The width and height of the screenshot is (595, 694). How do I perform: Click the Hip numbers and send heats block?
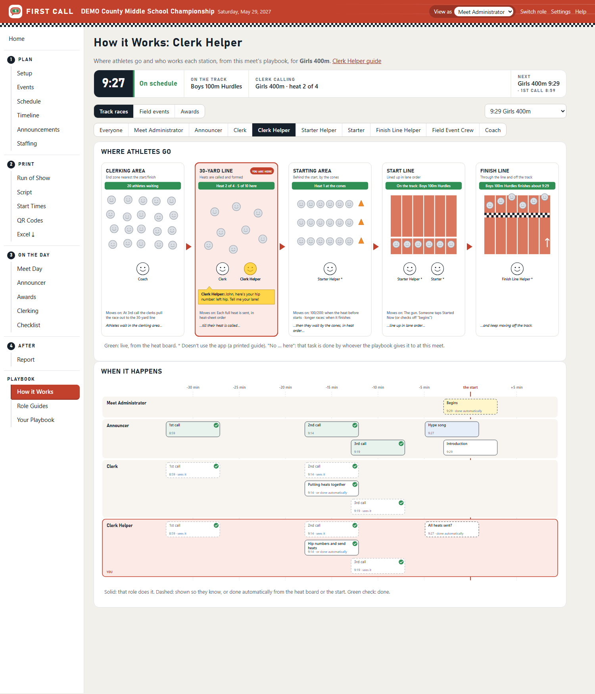click(x=332, y=548)
